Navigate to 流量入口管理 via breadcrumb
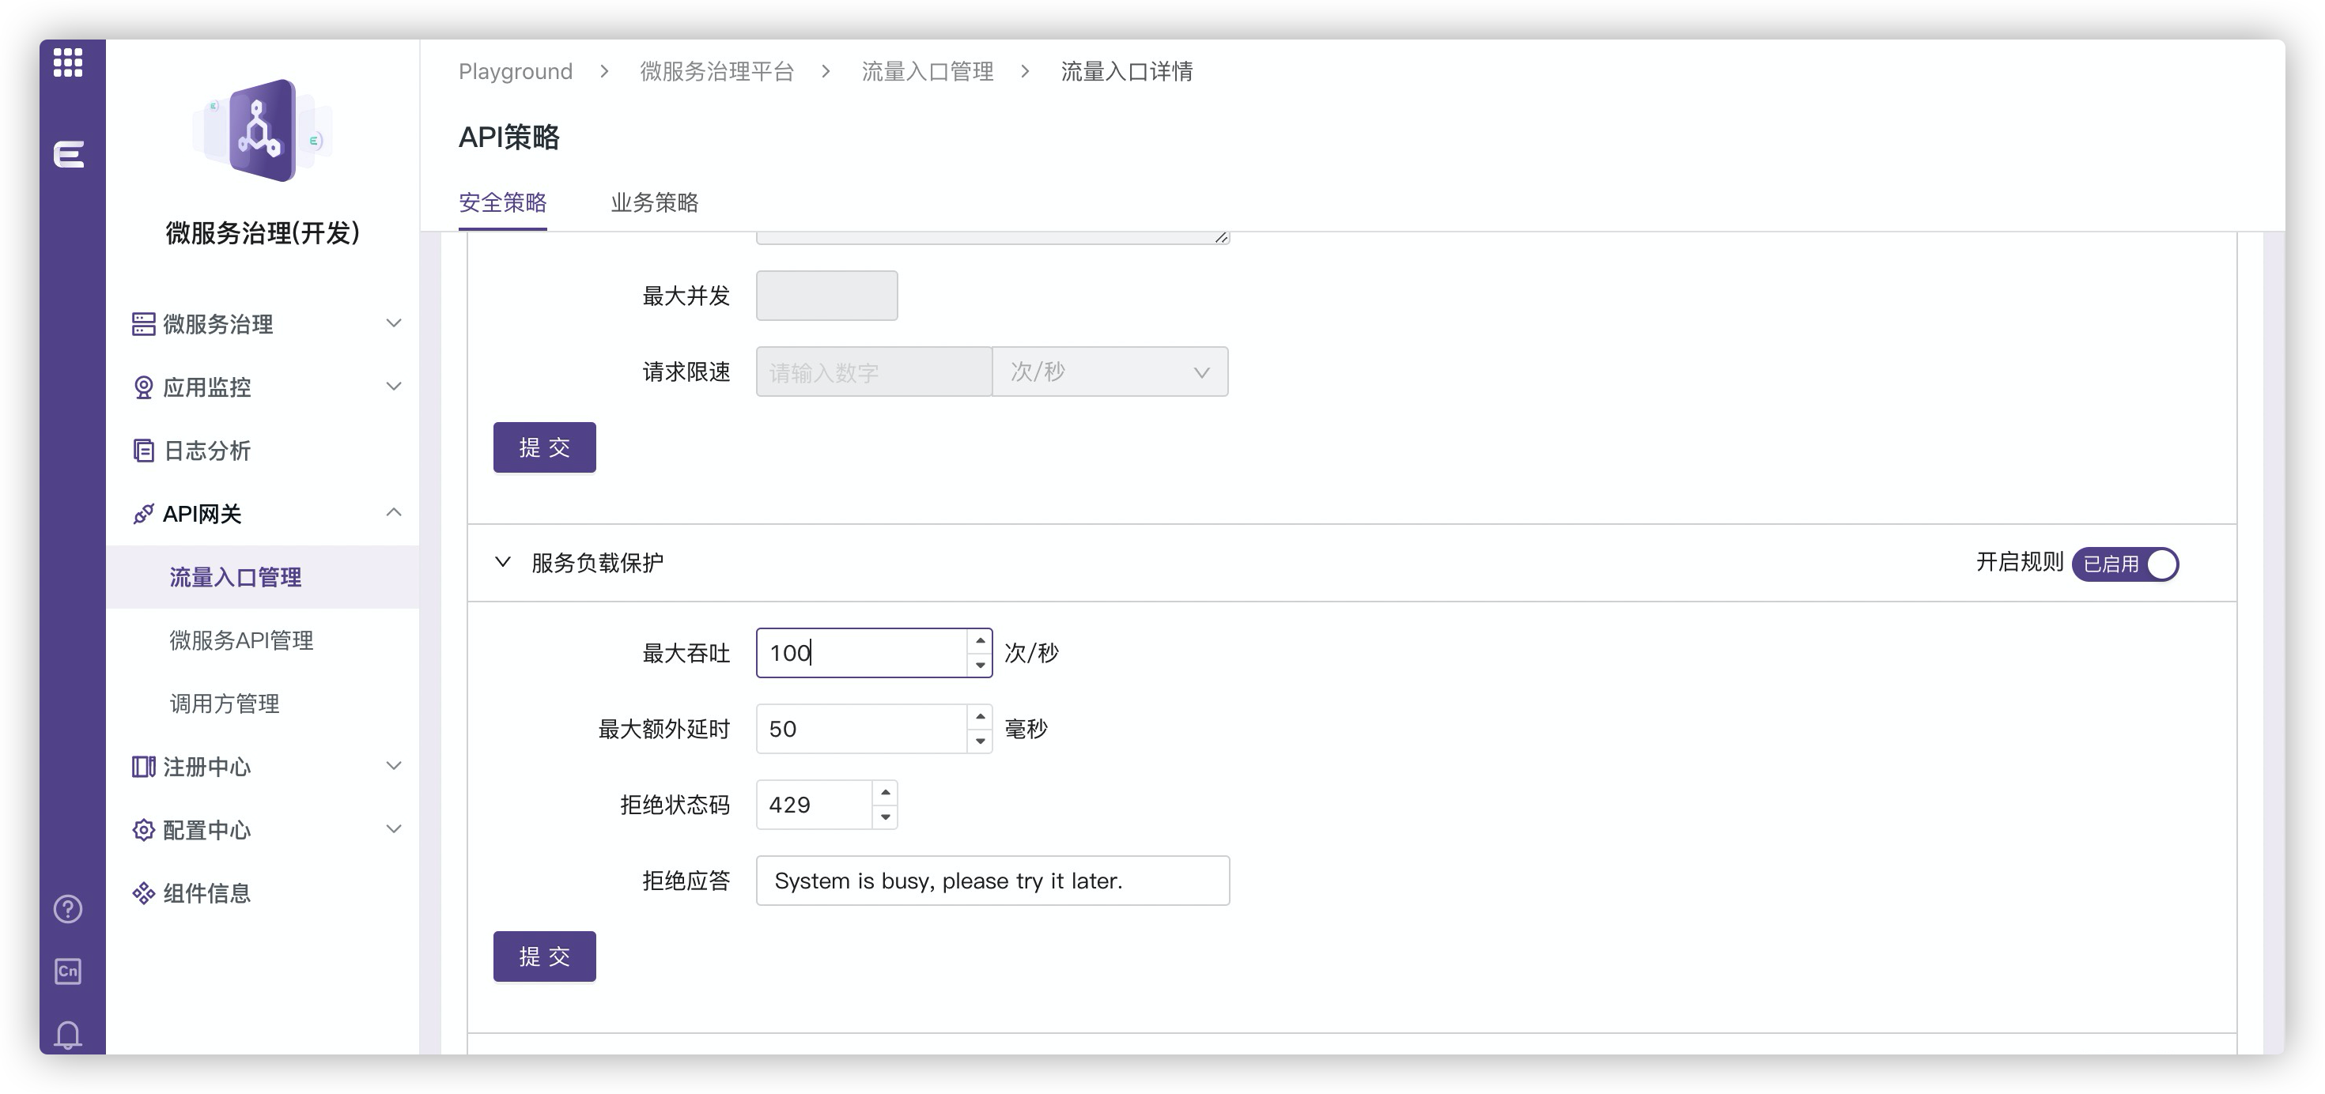Screen dimensions: 2325x1094 tap(928, 71)
